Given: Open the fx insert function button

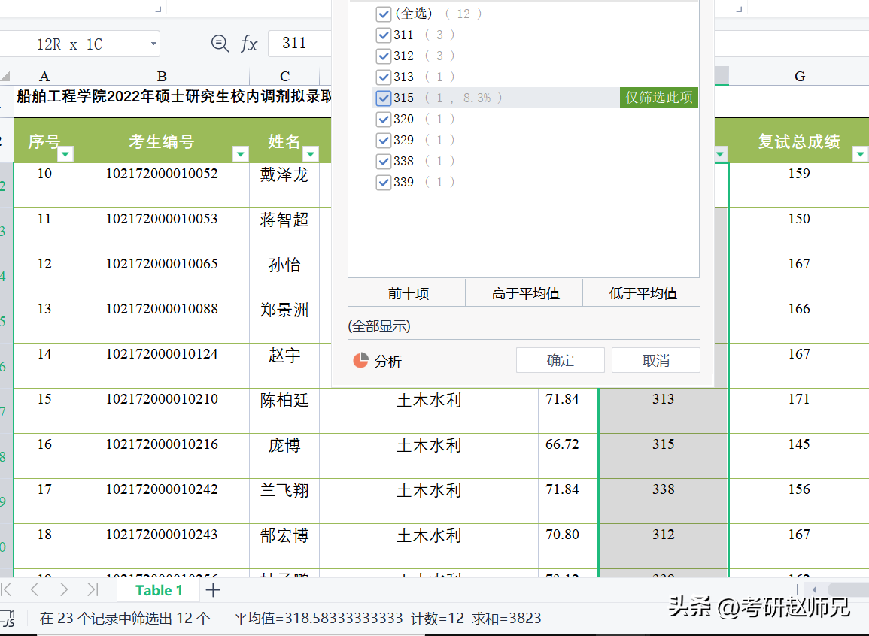Looking at the screenshot, I should point(249,43).
